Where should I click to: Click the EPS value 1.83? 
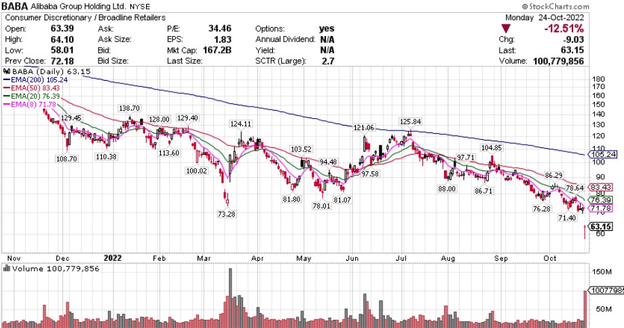(223, 39)
